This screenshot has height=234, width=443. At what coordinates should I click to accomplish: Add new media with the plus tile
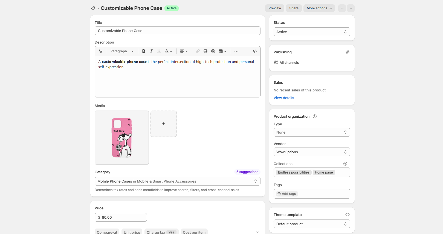tap(164, 124)
